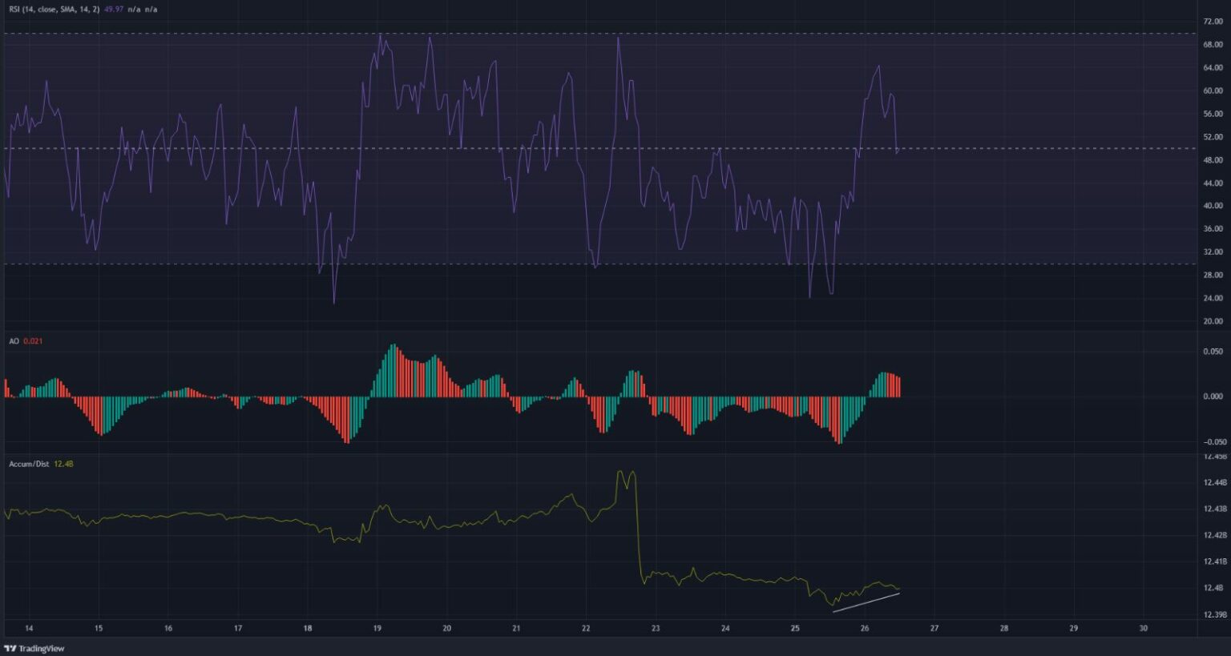Click RSI scale value 40.00
Viewport: 1231px width, 656px height.
click(1213, 207)
